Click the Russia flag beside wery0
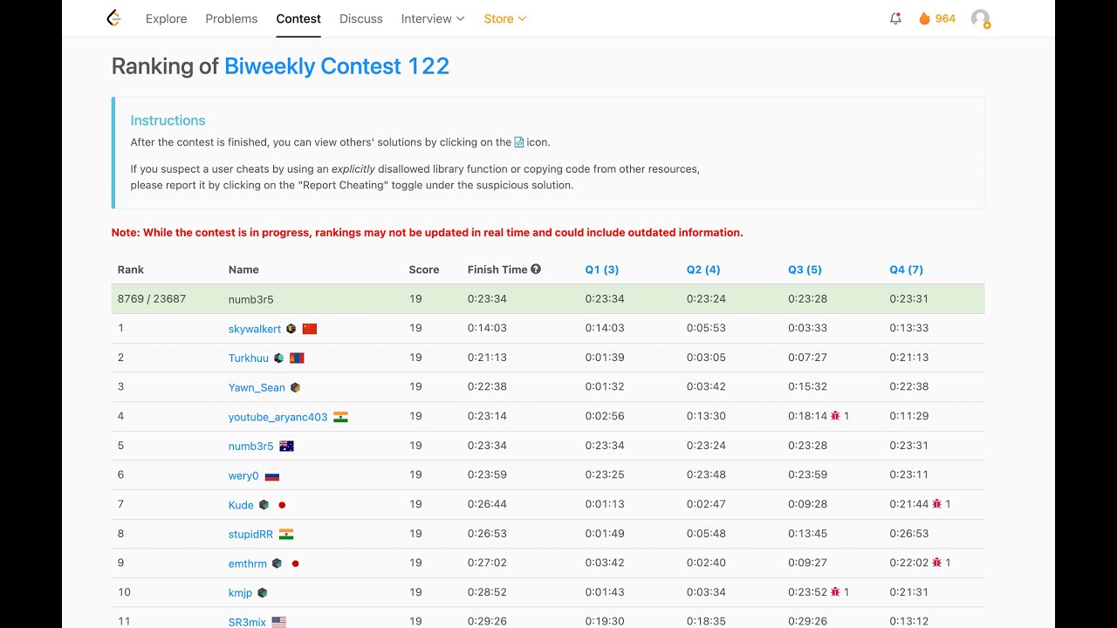 click(x=272, y=476)
